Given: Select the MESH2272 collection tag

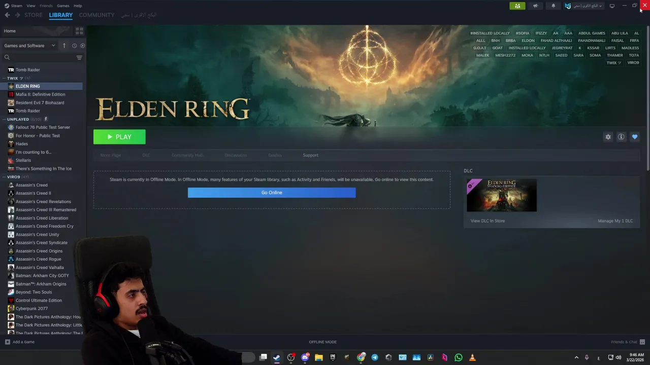Looking at the screenshot, I should (x=505, y=55).
